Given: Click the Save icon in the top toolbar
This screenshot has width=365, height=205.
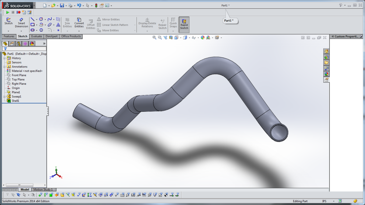Looking at the screenshot, I should pos(62,5).
